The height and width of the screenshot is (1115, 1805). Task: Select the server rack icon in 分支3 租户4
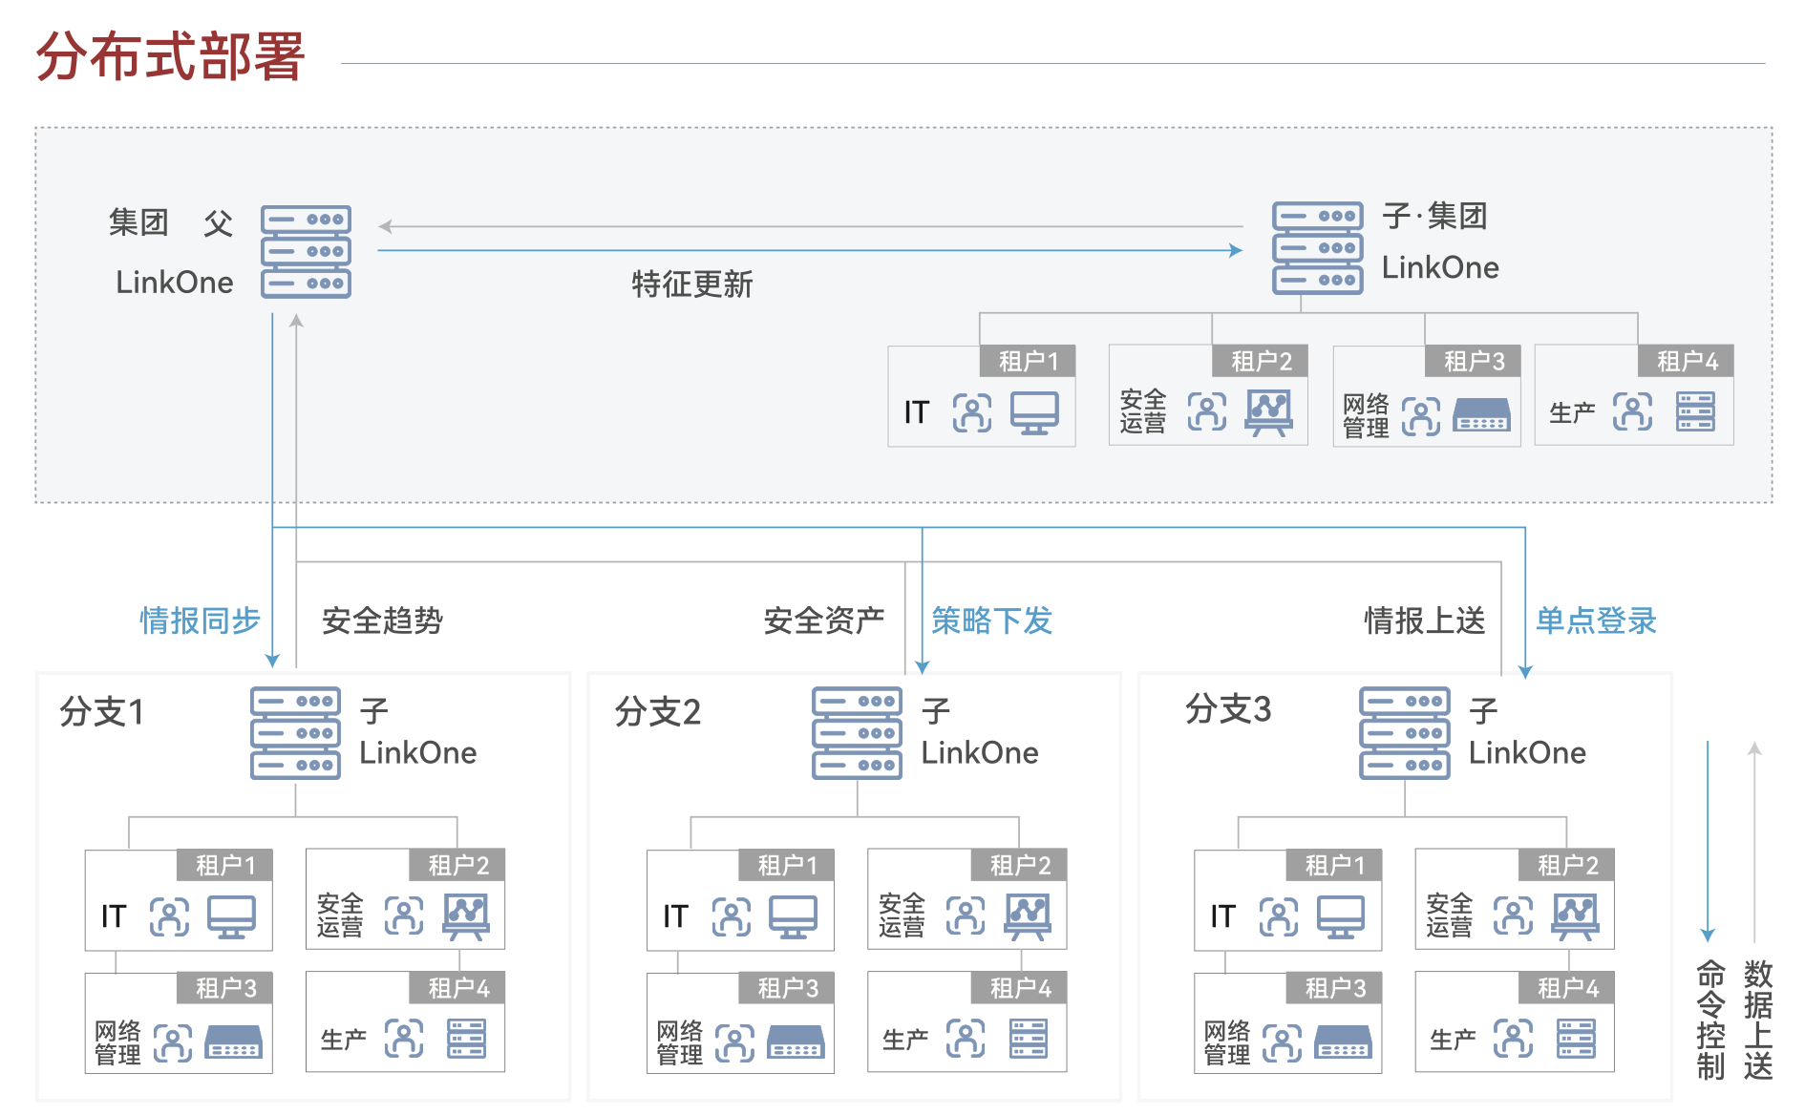point(1576,1039)
